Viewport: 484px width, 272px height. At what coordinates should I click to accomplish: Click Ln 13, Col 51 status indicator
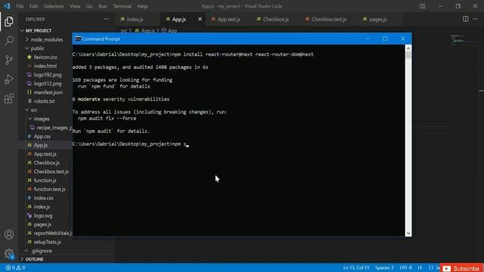point(356,268)
